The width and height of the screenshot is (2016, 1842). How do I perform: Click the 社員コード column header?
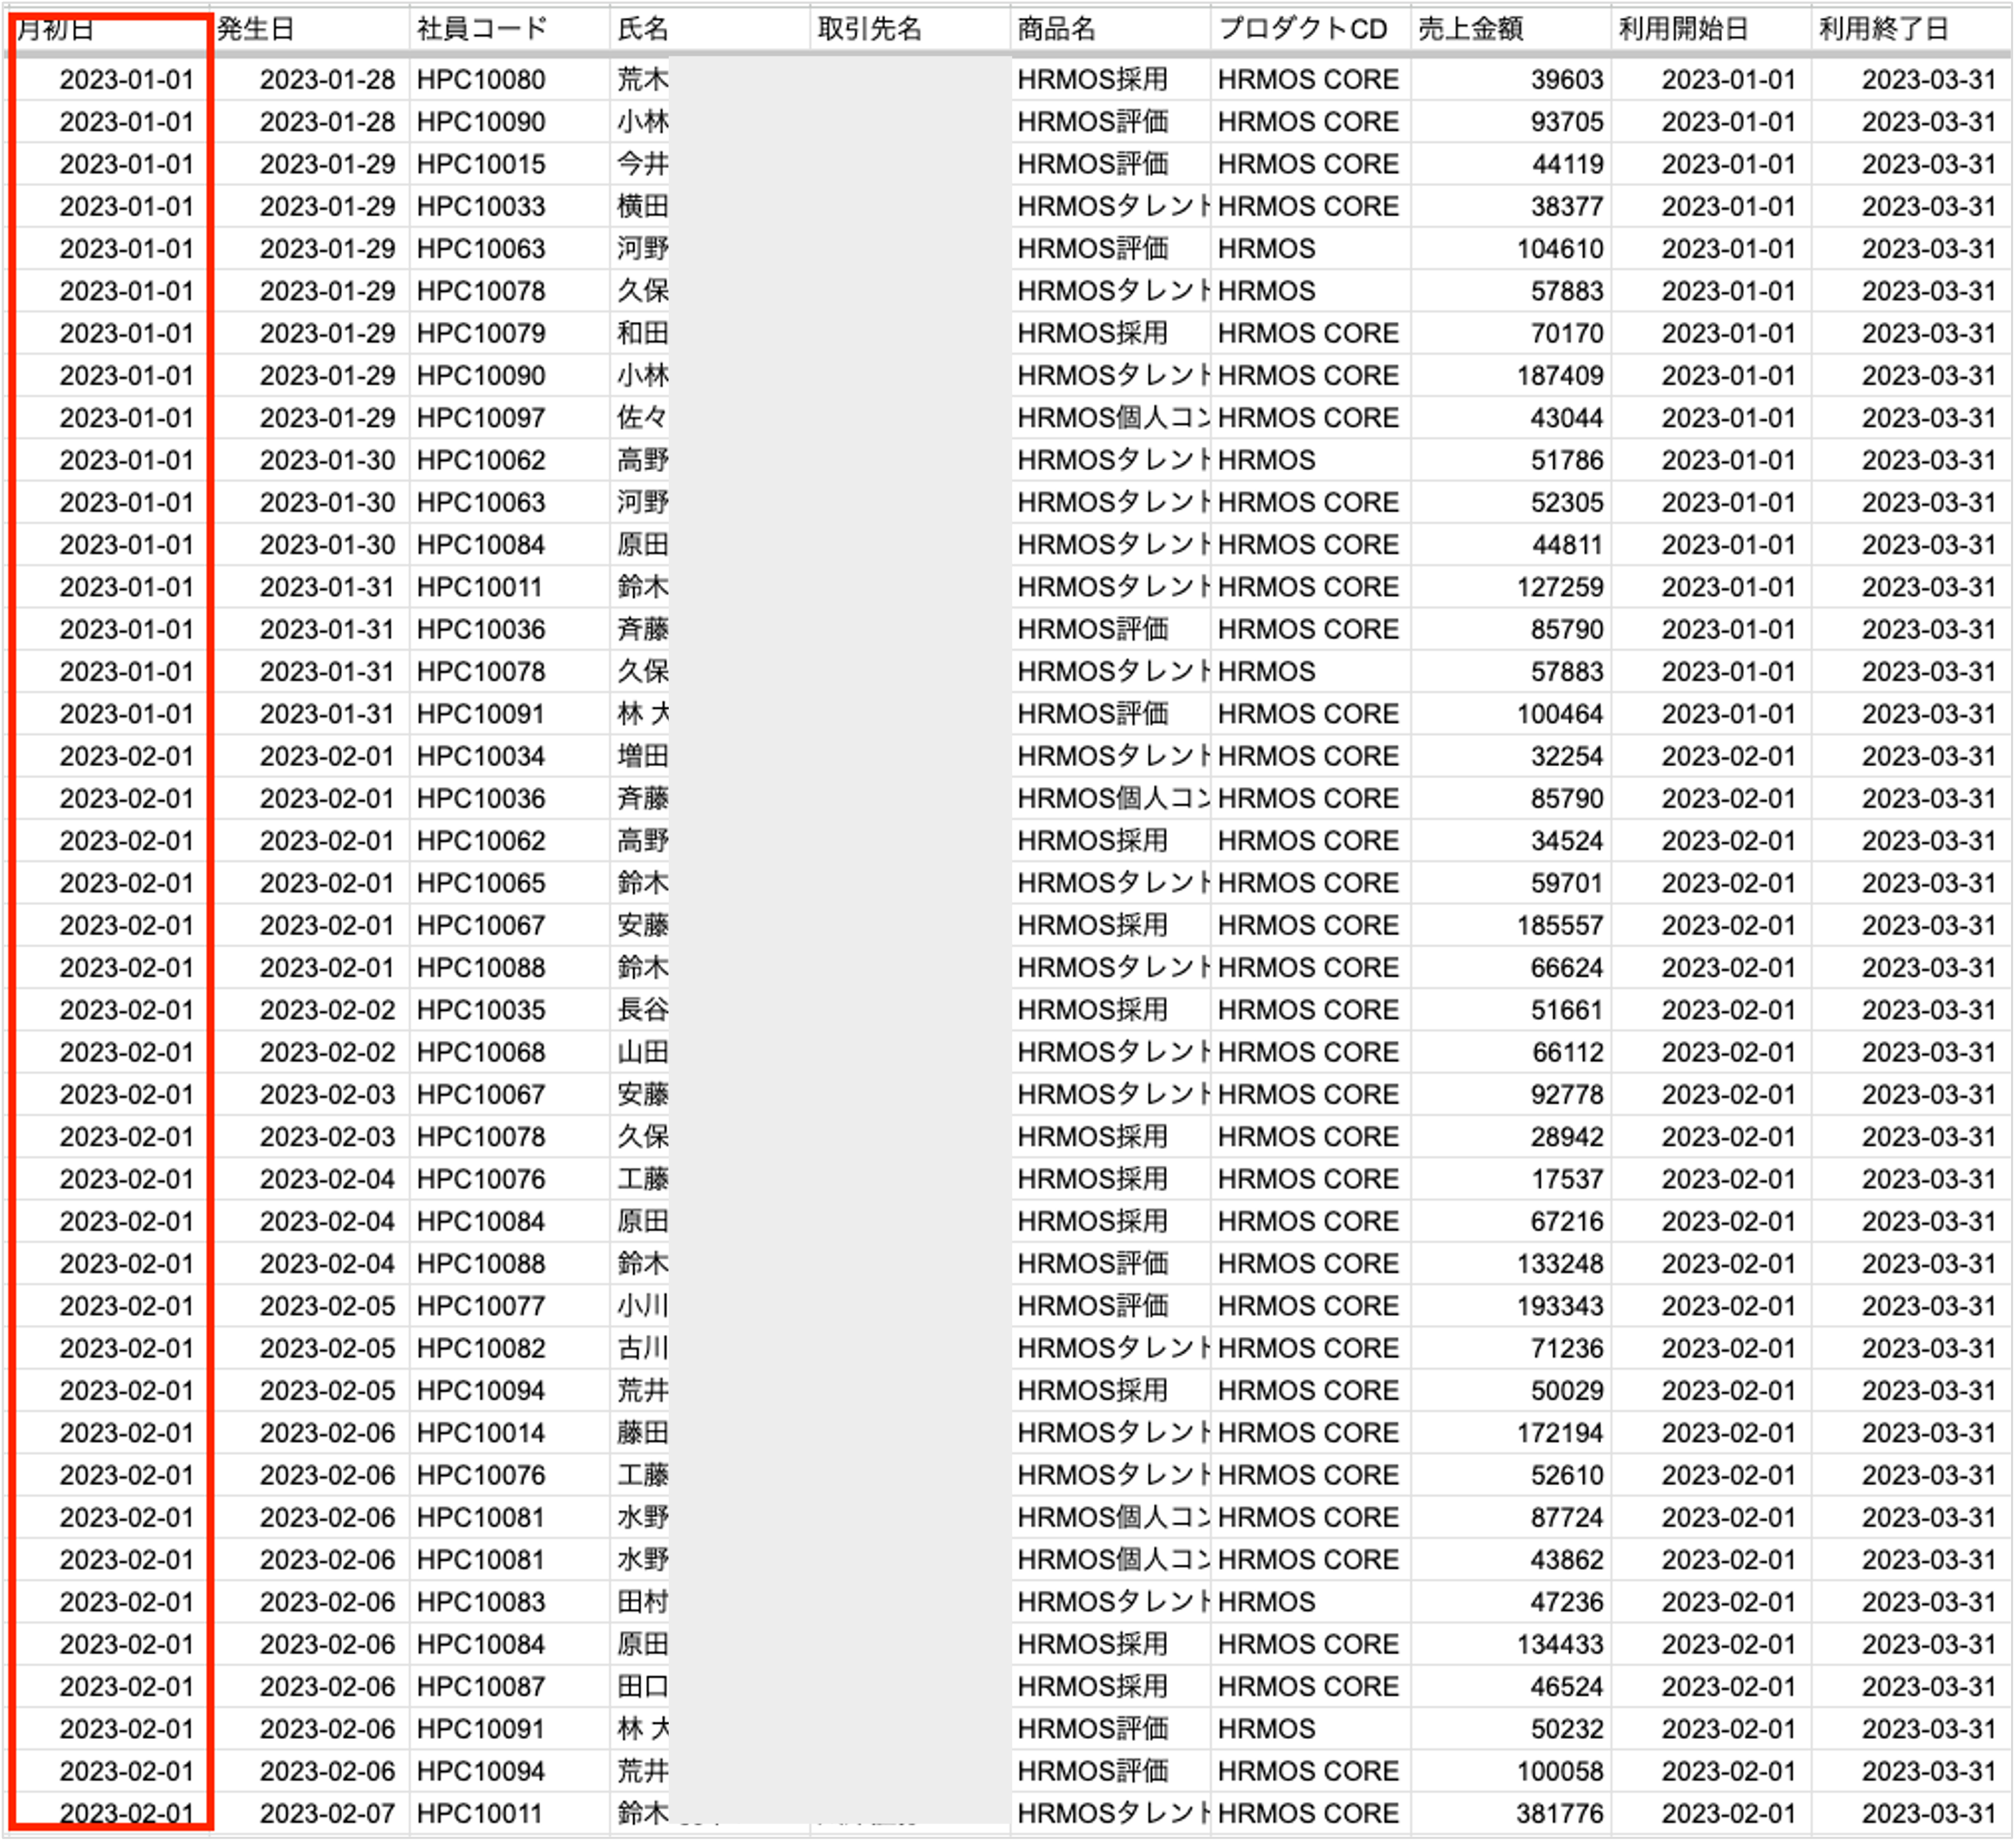point(482,29)
